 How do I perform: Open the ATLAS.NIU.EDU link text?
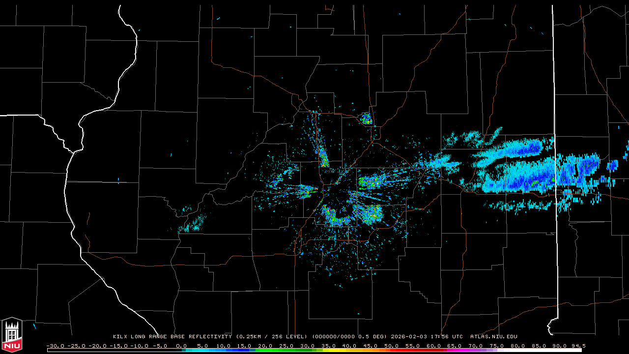pos(493,337)
